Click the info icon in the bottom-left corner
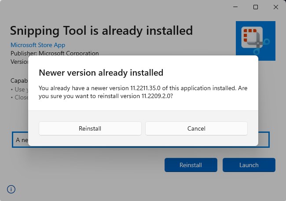The image size is (286, 201). point(11,189)
